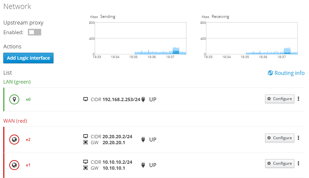
Task: Click the e1 red globe icon
Action: pos(14,165)
